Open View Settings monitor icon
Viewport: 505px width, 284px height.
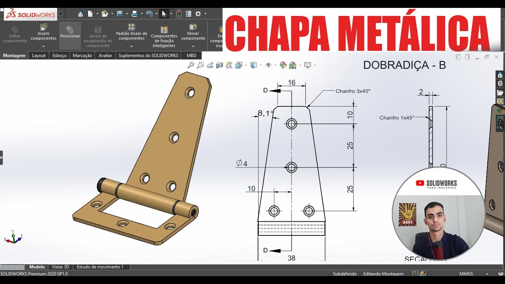click(307, 65)
